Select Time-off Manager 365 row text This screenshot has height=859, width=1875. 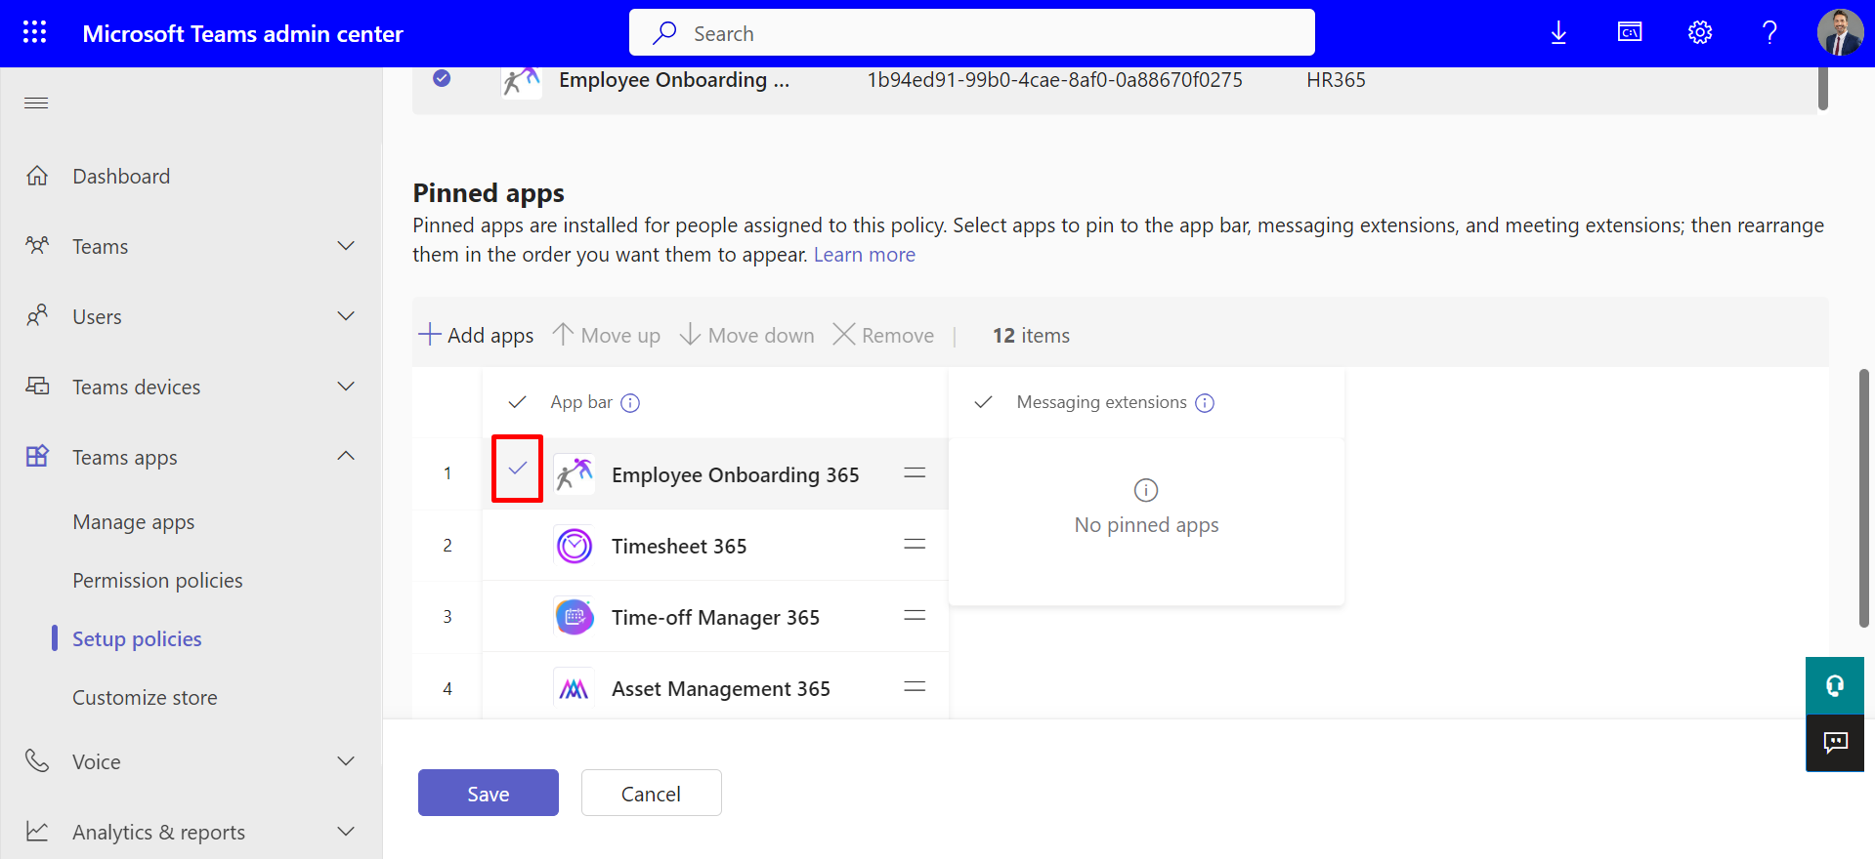[715, 618]
